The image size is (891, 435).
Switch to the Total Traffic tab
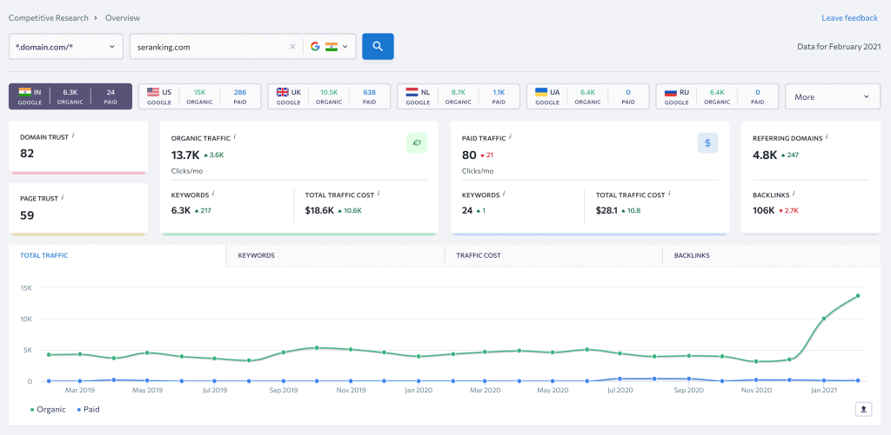117,256
